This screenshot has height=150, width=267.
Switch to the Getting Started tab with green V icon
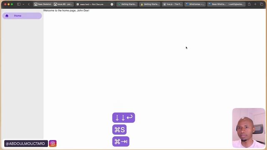[127, 4]
